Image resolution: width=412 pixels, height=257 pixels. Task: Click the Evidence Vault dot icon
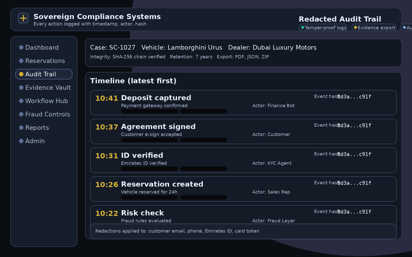21,88
